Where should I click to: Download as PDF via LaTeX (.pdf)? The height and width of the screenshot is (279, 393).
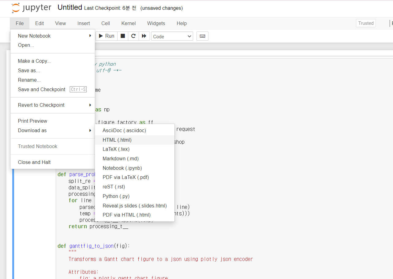pyautogui.click(x=135, y=177)
